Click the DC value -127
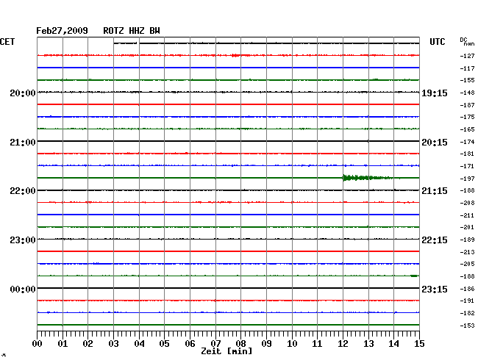This screenshot has width=478, height=363. pos(467,56)
